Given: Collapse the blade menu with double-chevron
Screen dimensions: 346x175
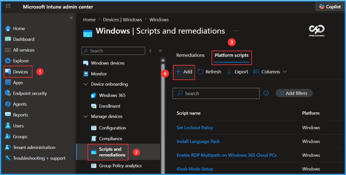Looking at the screenshot, I should tap(160, 51).
